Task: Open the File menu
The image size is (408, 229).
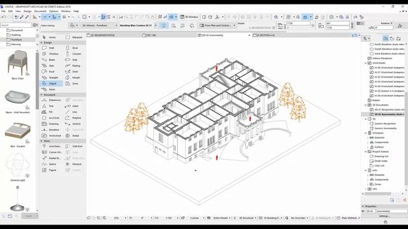Action: [3, 11]
